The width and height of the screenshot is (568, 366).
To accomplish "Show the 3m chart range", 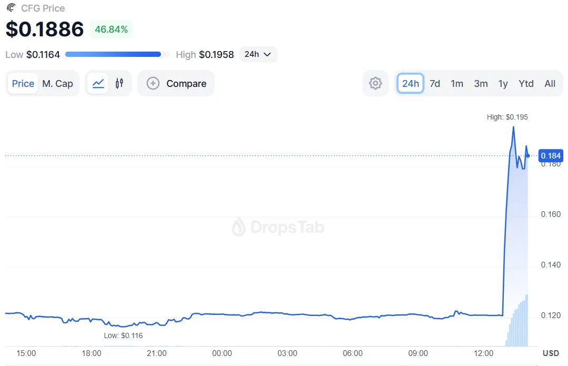I will point(481,83).
